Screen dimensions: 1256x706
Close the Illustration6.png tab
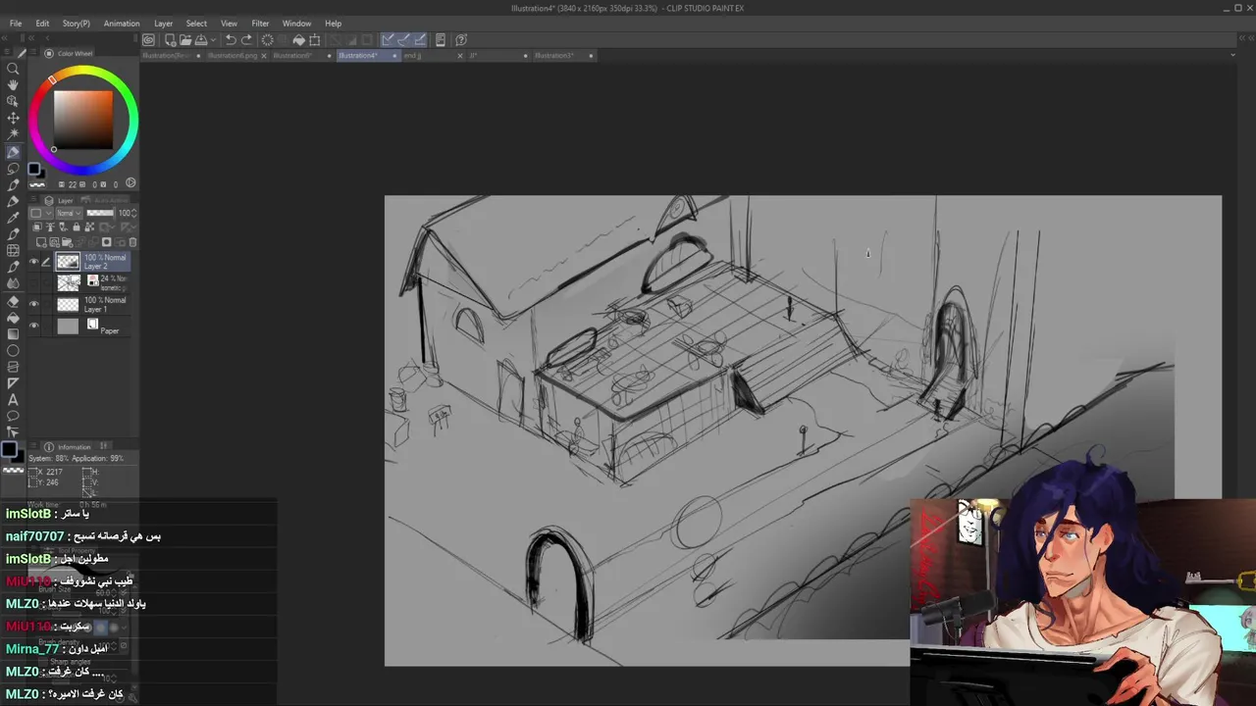[x=263, y=56]
